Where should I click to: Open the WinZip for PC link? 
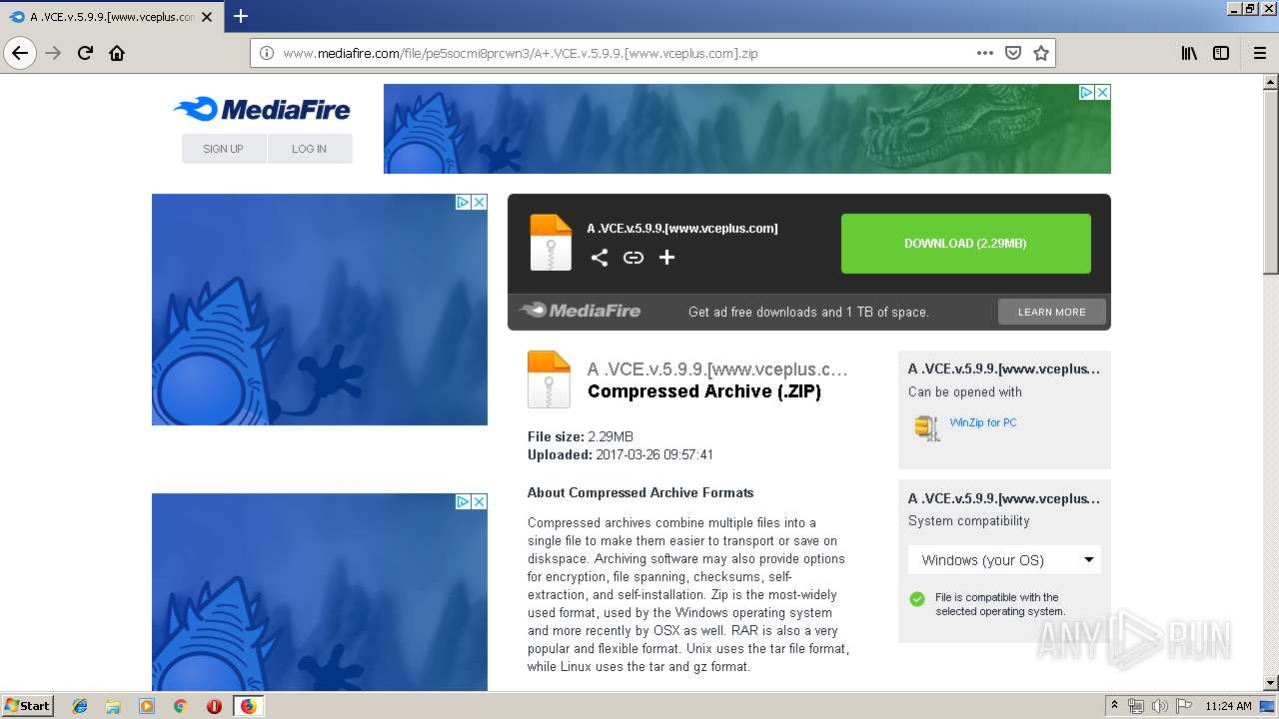tap(983, 422)
